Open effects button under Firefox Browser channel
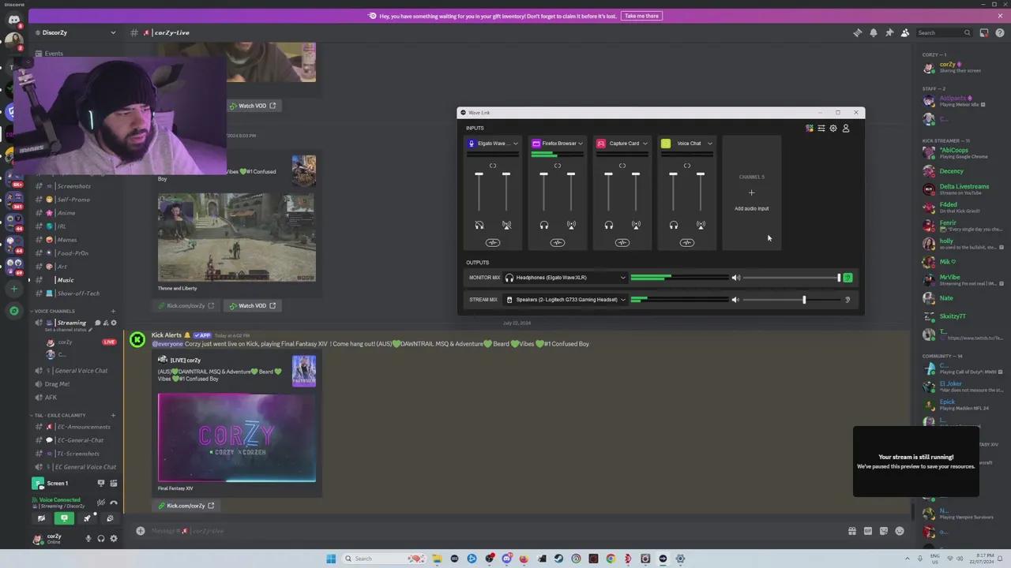1011x568 pixels. [x=558, y=242]
